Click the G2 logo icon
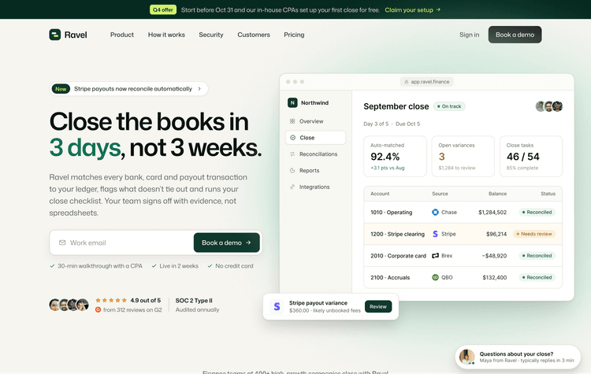The image size is (591, 374). tap(98, 309)
